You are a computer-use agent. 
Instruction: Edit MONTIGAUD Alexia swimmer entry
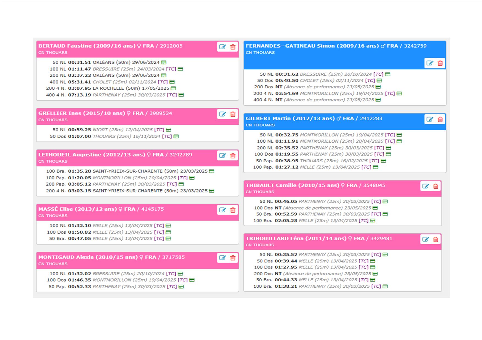coord(223,258)
